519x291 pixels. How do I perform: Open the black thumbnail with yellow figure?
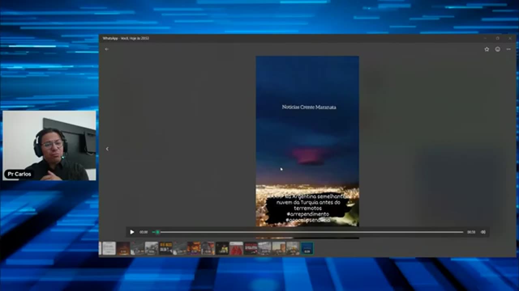click(222, 248)
